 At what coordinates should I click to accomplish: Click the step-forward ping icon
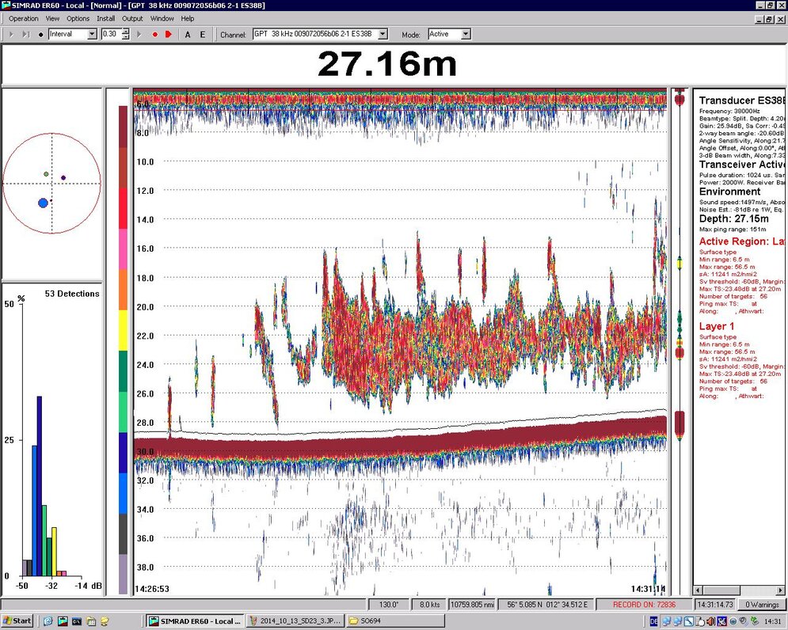tap(25, 35)
